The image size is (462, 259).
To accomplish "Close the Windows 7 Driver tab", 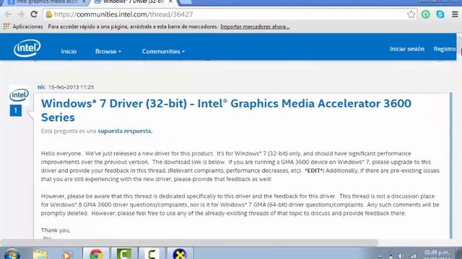I will [x=170, y=1].
